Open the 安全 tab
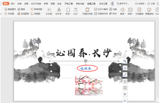 pyautogui.click(x=60, y=4)
